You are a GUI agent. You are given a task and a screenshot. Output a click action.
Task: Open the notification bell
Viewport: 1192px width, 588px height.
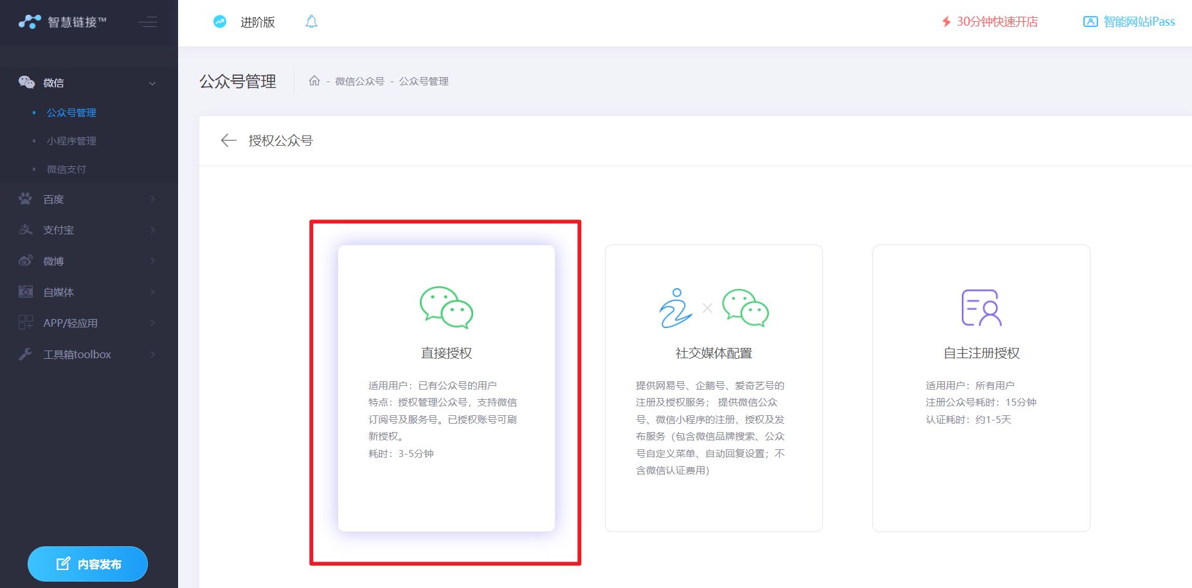312,21
